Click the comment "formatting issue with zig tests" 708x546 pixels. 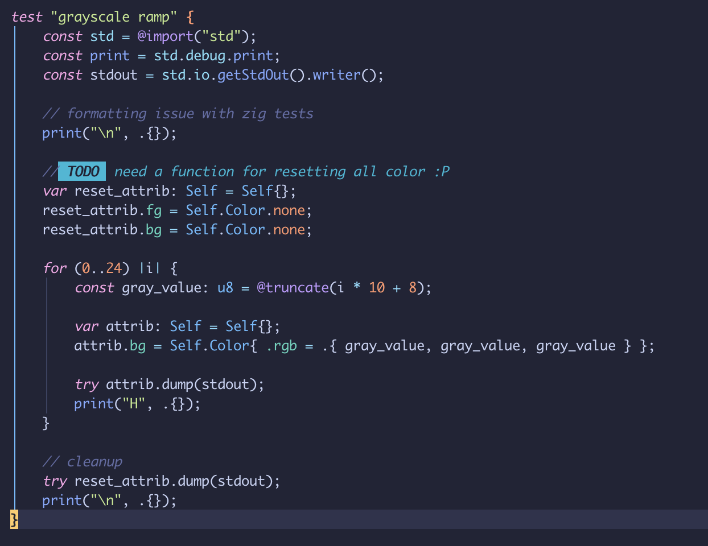[x=178, y=114]
